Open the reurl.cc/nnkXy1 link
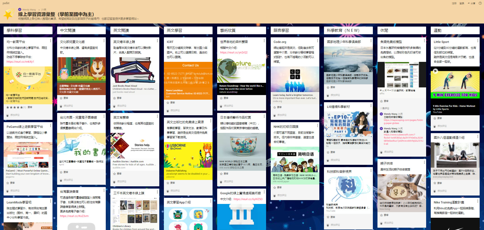 coord(20,62)
